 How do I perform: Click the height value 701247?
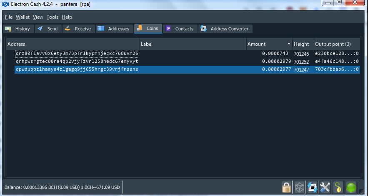(301, 70)
